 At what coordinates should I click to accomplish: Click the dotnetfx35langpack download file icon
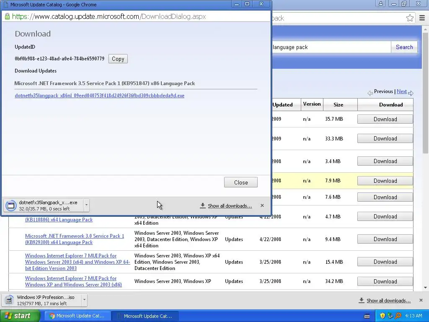coord(11,205)
